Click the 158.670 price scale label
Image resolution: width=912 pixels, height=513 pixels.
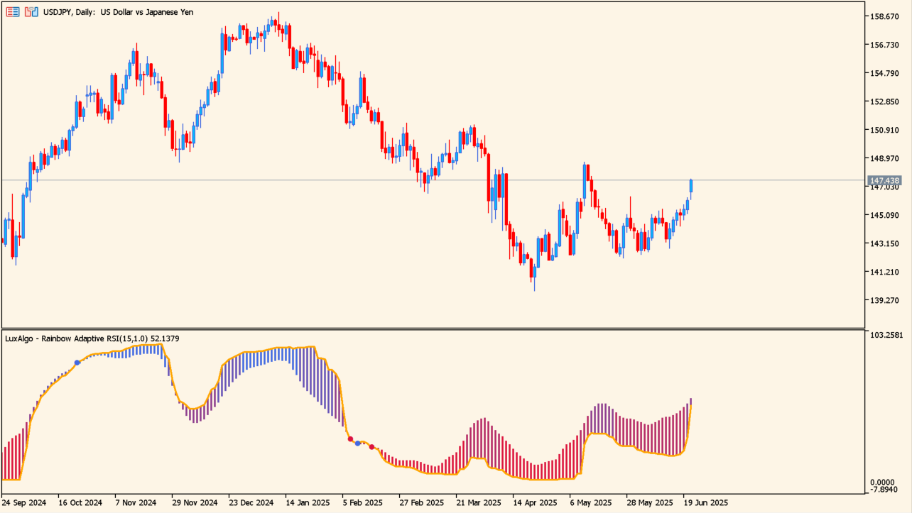[x=884, y=16]
